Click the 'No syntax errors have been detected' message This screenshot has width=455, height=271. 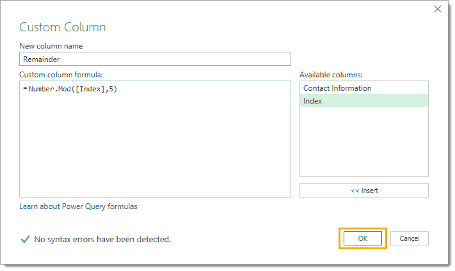(x=102, y=240)
